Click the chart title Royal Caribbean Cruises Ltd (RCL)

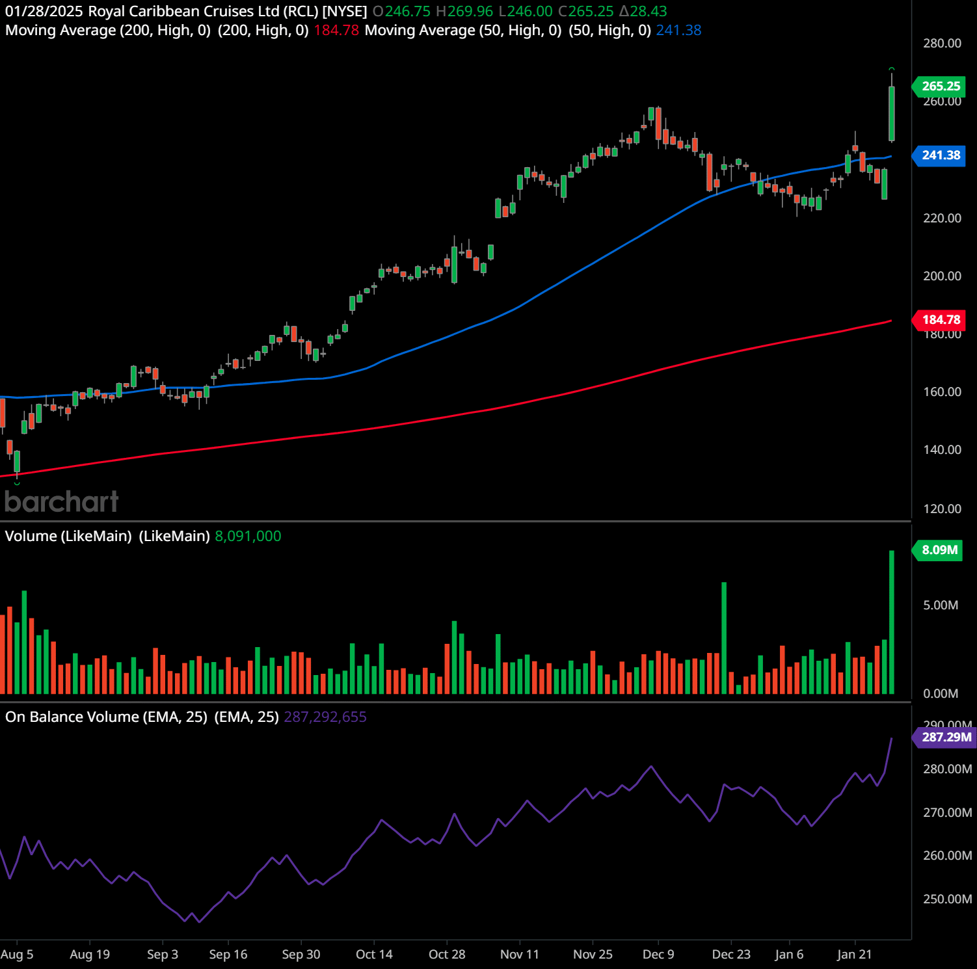coord(204,12)
